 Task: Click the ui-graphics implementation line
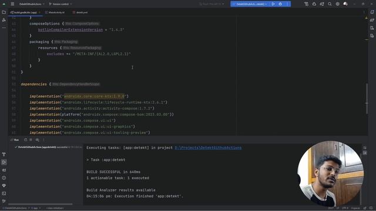82,127
